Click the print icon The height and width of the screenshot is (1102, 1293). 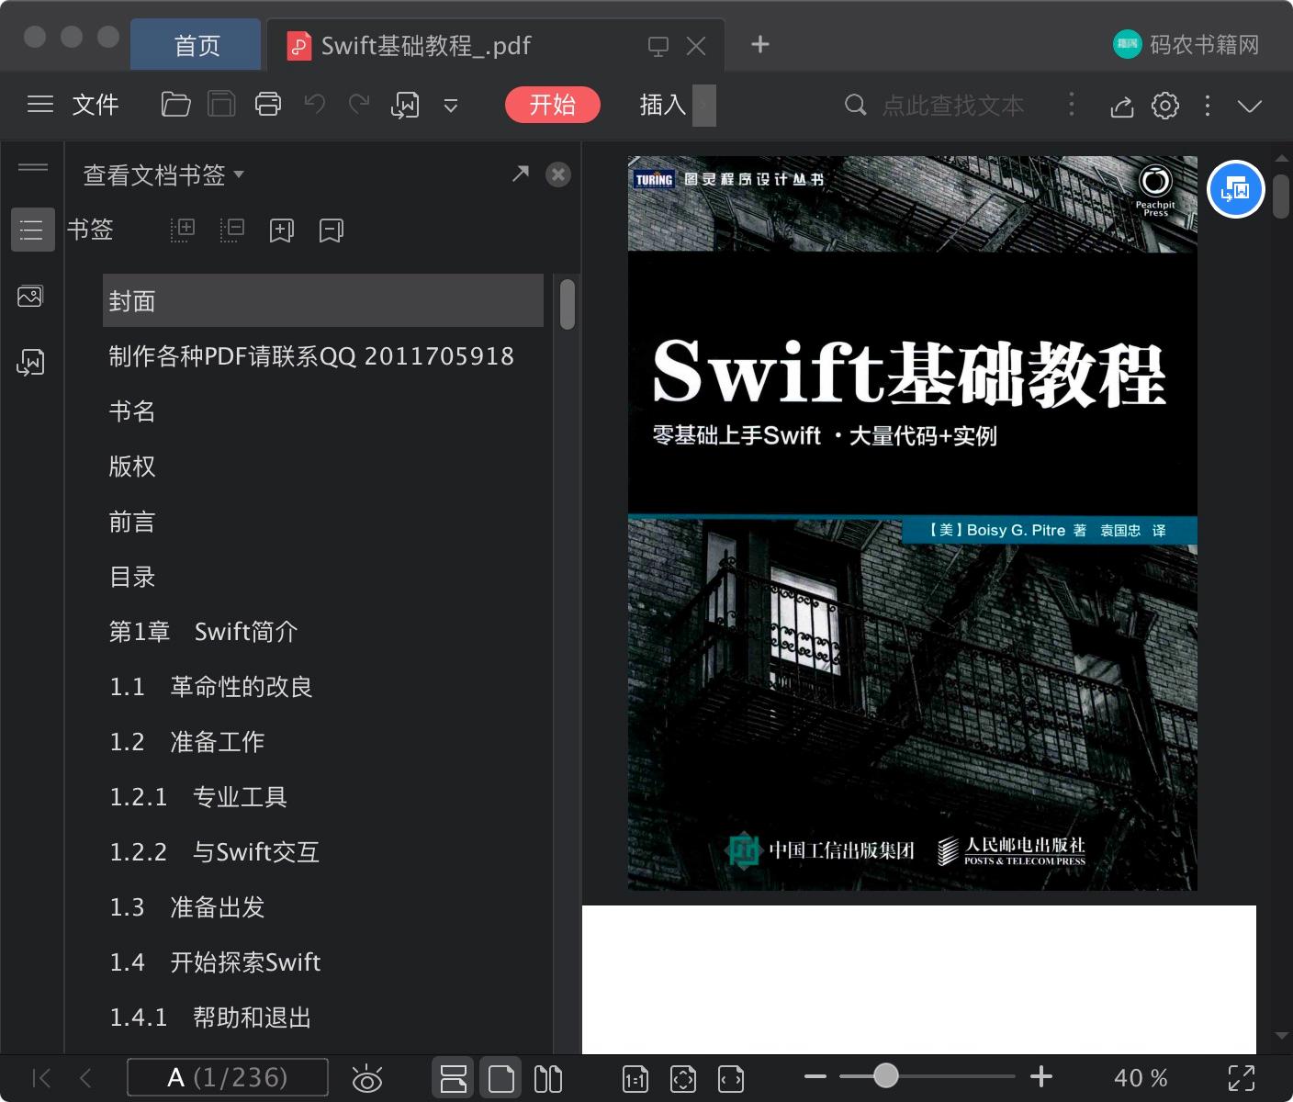[268, 105]
